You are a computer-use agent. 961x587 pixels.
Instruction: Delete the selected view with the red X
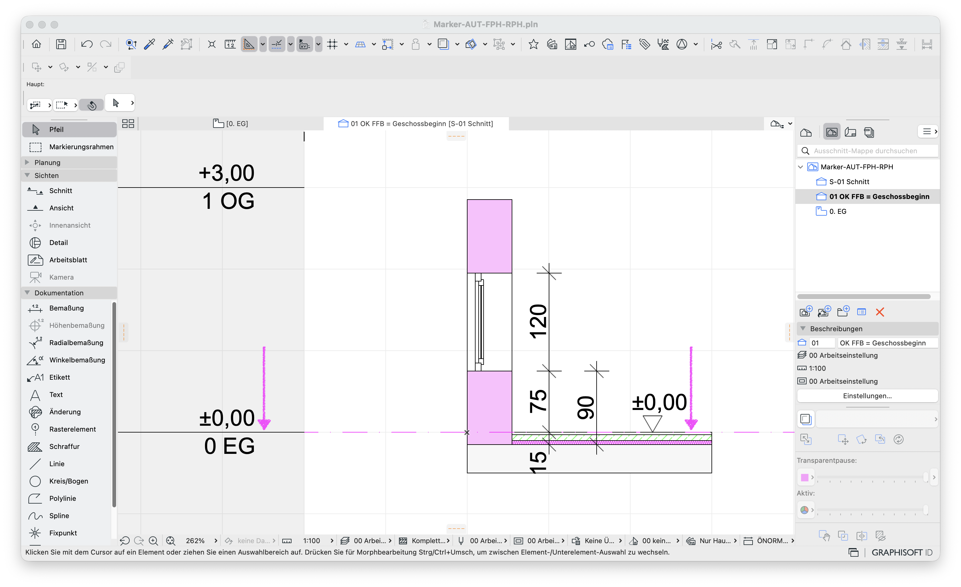point(880,312)
